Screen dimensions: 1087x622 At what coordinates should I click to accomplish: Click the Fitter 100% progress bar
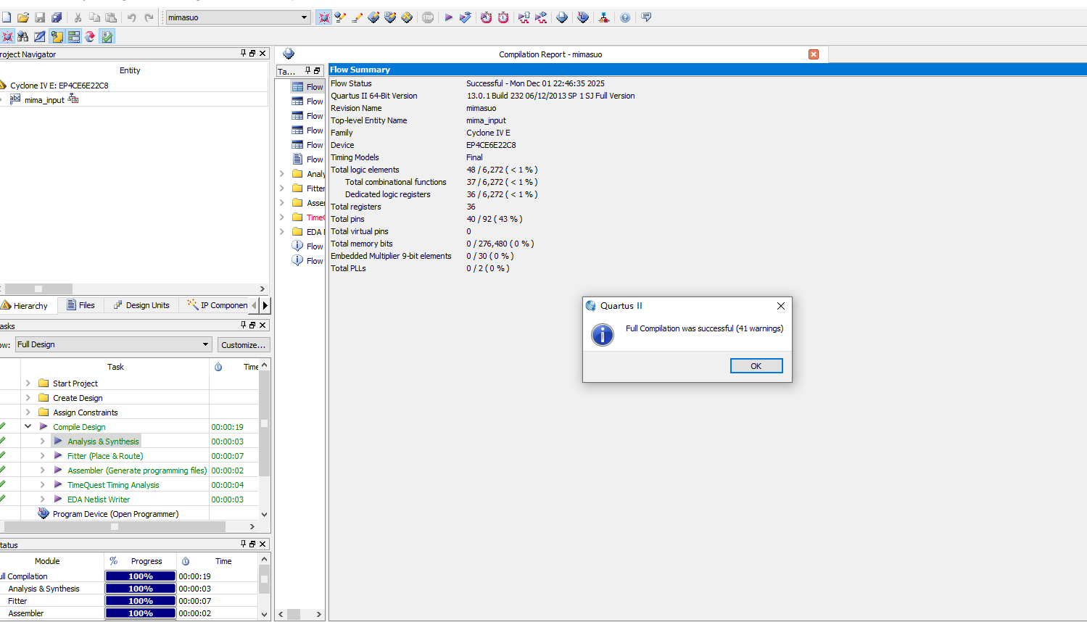(141, 601)
